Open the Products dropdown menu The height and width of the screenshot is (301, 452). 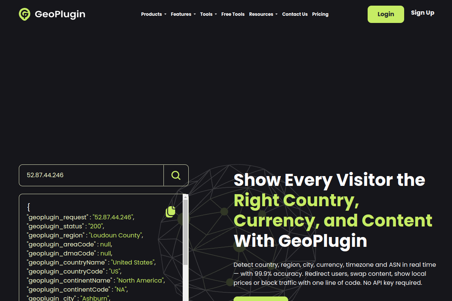coord(154,14)
